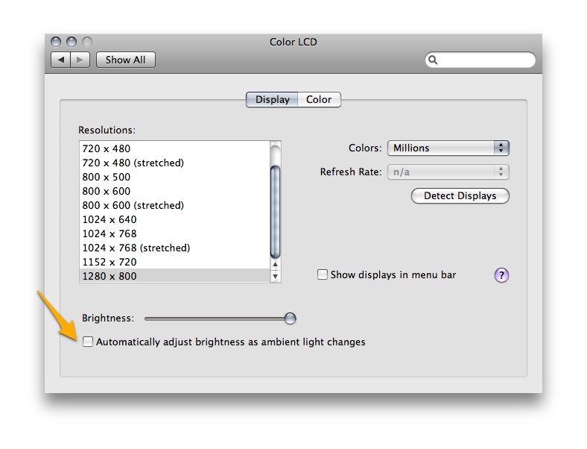Select the 800 x 500 resolution
This screenshot has width=587, height=449.
click(x=174, y=177)
